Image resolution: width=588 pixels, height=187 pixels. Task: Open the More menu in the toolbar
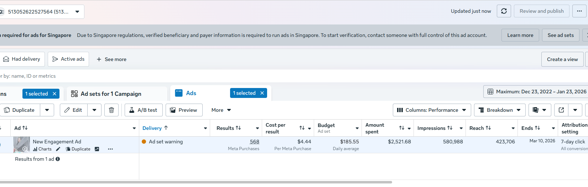pyautogui.click(x=221, y=110)
